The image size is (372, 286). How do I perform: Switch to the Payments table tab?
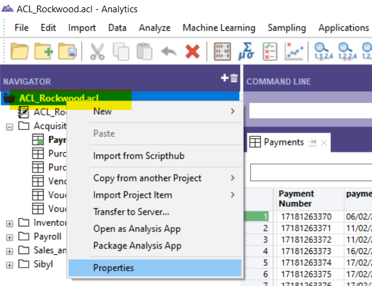tap(283, 142)
